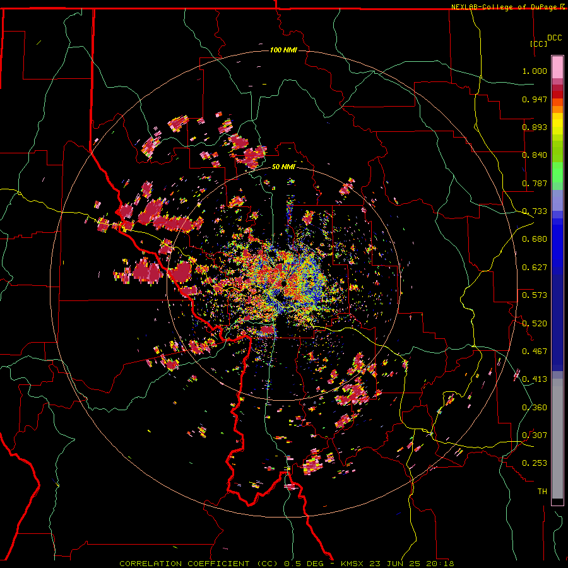568x568 pixels.
Task: Click the DCC legend title
Action: (554, 38)
